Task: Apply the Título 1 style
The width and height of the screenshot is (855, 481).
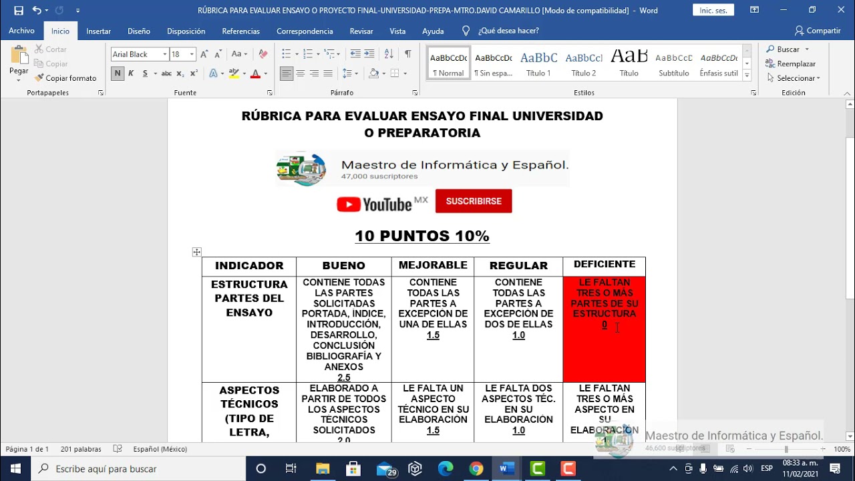Action: coord(538,63)
